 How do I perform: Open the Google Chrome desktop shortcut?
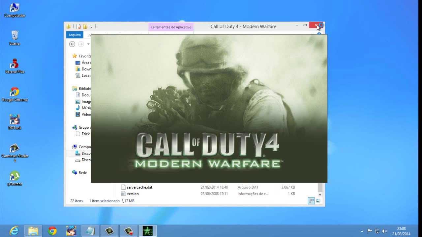tap(15, 94)
